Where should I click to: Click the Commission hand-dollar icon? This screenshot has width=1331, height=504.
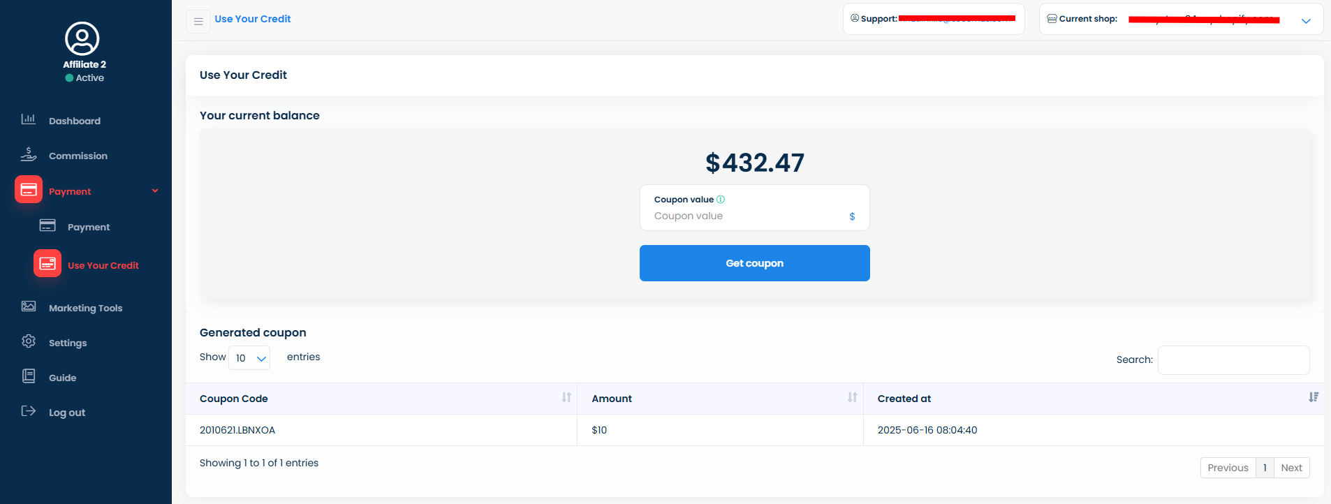[28, 154]
